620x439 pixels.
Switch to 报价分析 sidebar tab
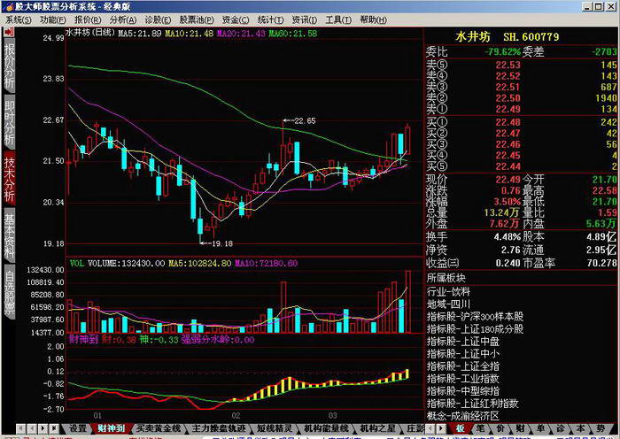[x=9, y=65]
